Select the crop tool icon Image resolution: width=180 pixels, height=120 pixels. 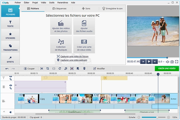click(48, 68)
